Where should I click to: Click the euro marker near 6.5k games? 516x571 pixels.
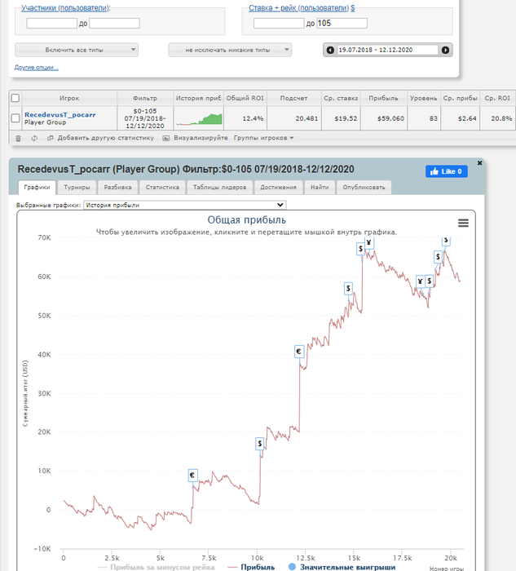[x=193, y=476]
